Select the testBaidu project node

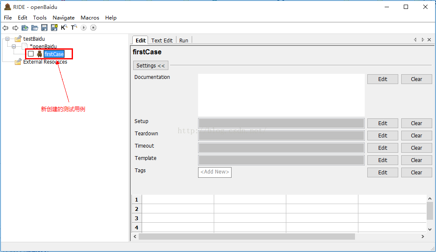(x=34, y=39)
